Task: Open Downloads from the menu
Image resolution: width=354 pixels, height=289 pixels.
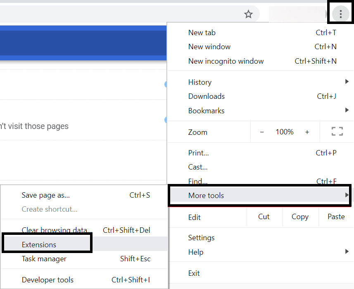Action: pyautogui.click(x=261, y=96)
